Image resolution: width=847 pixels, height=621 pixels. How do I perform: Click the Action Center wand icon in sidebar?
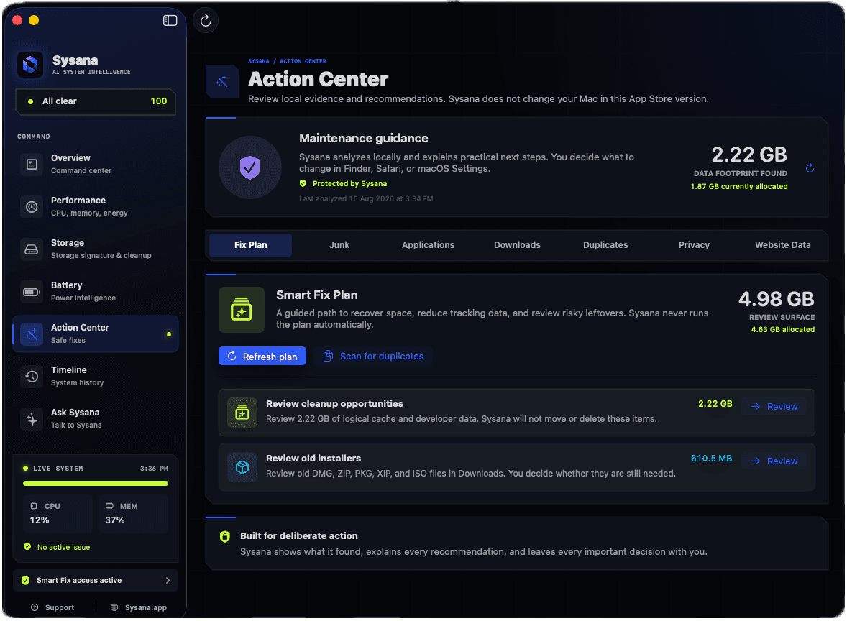(x=32, y=333)
